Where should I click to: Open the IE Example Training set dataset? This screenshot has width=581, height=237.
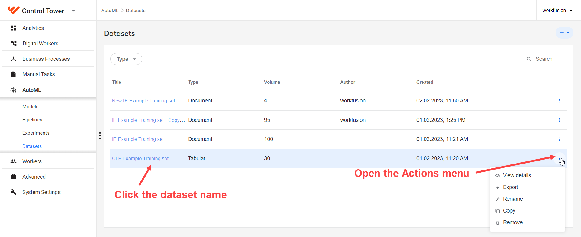pyautogui.click(x=138, y=139)
